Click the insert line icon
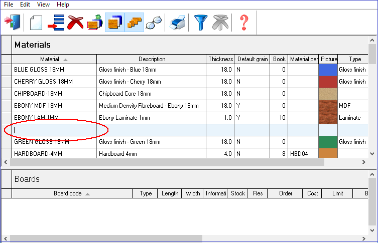 point(56,23)
